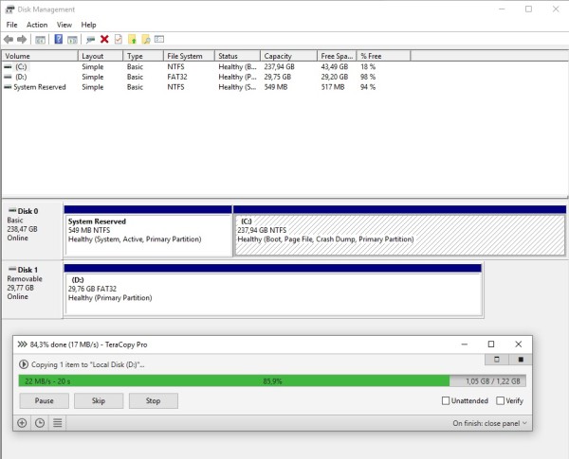This screenshot has height=459, width=569.
Task: Click the Disk Management title bar app icon
Action: click(x=9, y=9)
